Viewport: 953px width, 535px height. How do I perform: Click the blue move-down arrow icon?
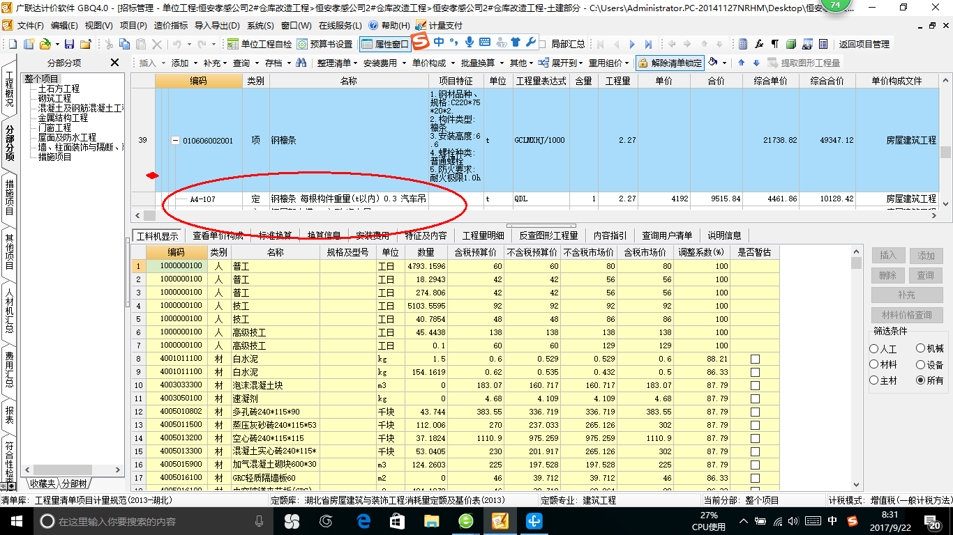[756, 63]
